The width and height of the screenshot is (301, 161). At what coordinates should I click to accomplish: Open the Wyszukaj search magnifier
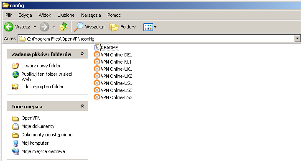pos(78,27)
